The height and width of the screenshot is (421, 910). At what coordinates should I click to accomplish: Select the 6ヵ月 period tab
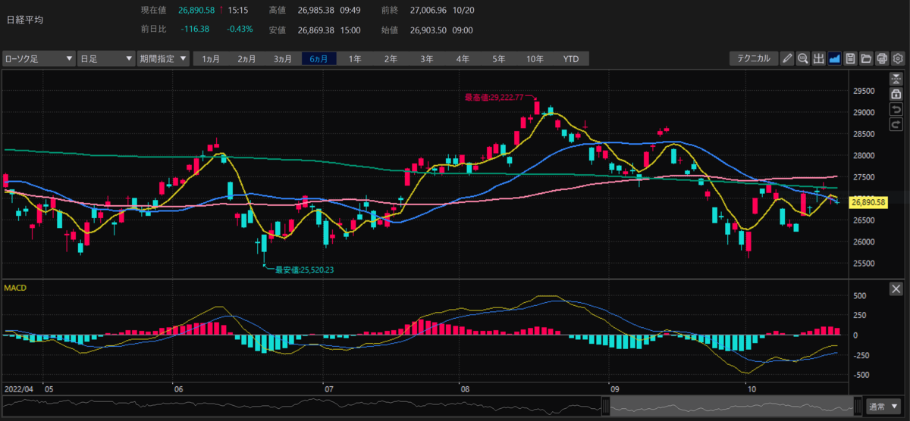point(318,58)
